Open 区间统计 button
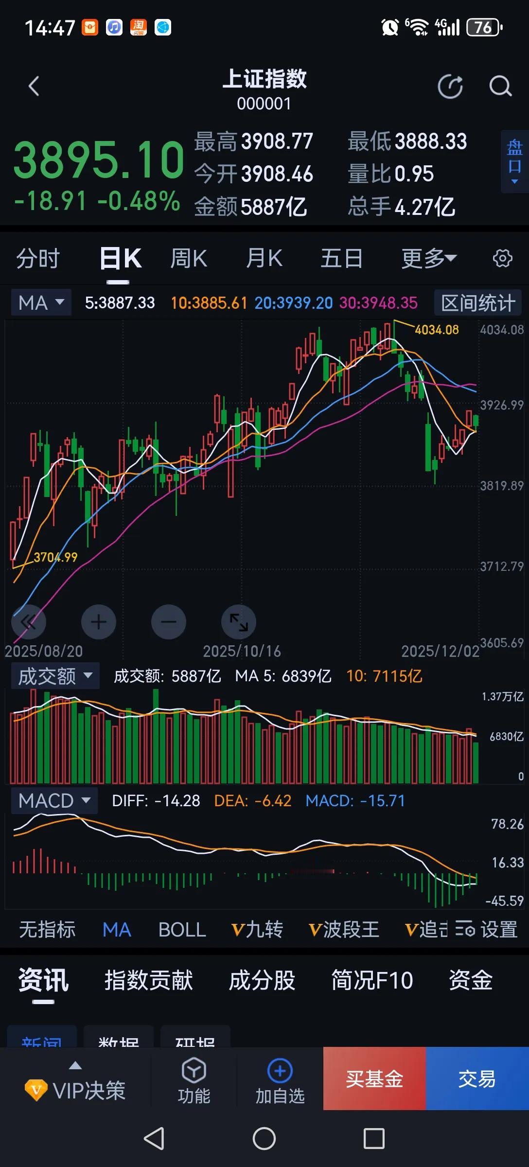The width and height of the screenshot is (529, 1167). (x=478, y=302)
